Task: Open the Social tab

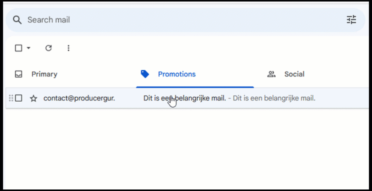Action: point(294,74)
